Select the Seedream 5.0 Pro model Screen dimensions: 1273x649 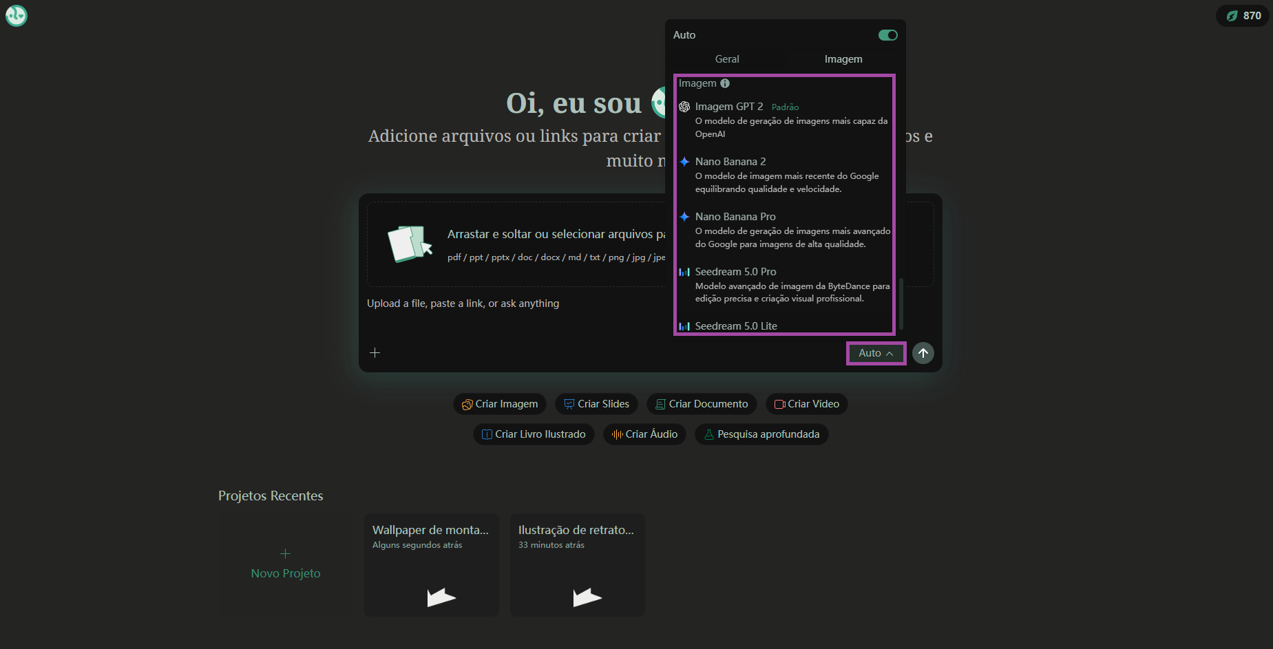tap(784, 285)
